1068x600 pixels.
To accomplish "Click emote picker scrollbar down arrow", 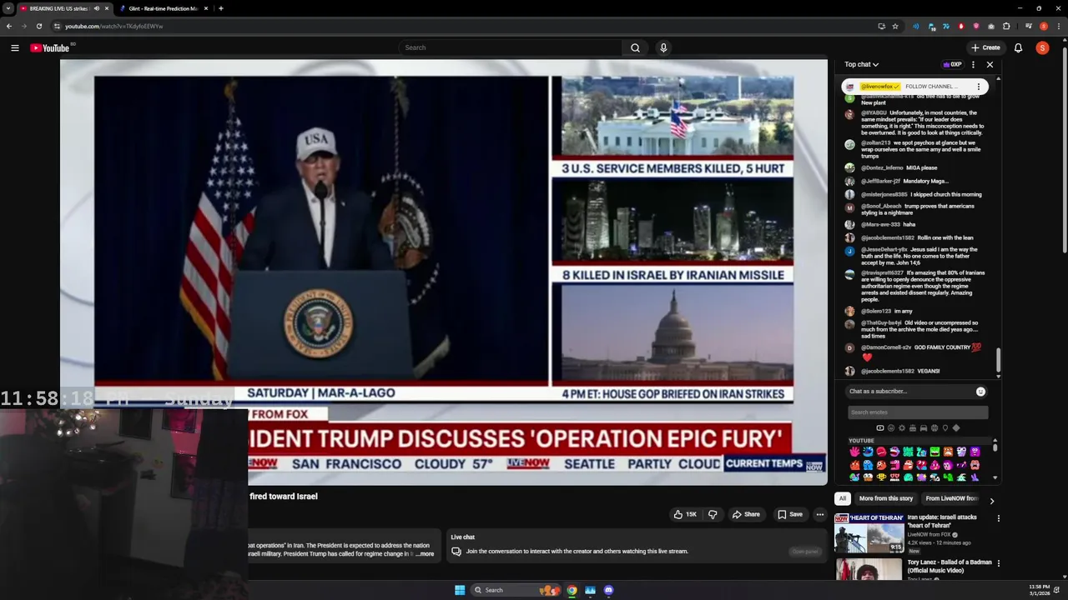I will [x=995, y=477].
